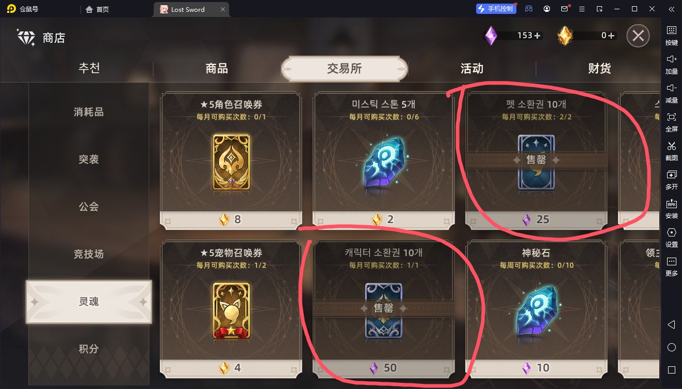
Task: Expand more tools with the 更多 icon
Action: [x=671, y=266]
